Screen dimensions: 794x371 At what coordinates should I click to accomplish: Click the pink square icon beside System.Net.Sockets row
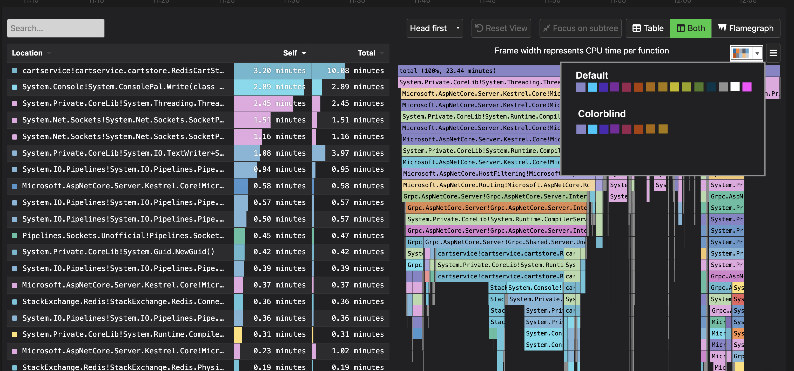tap(14, 120)
